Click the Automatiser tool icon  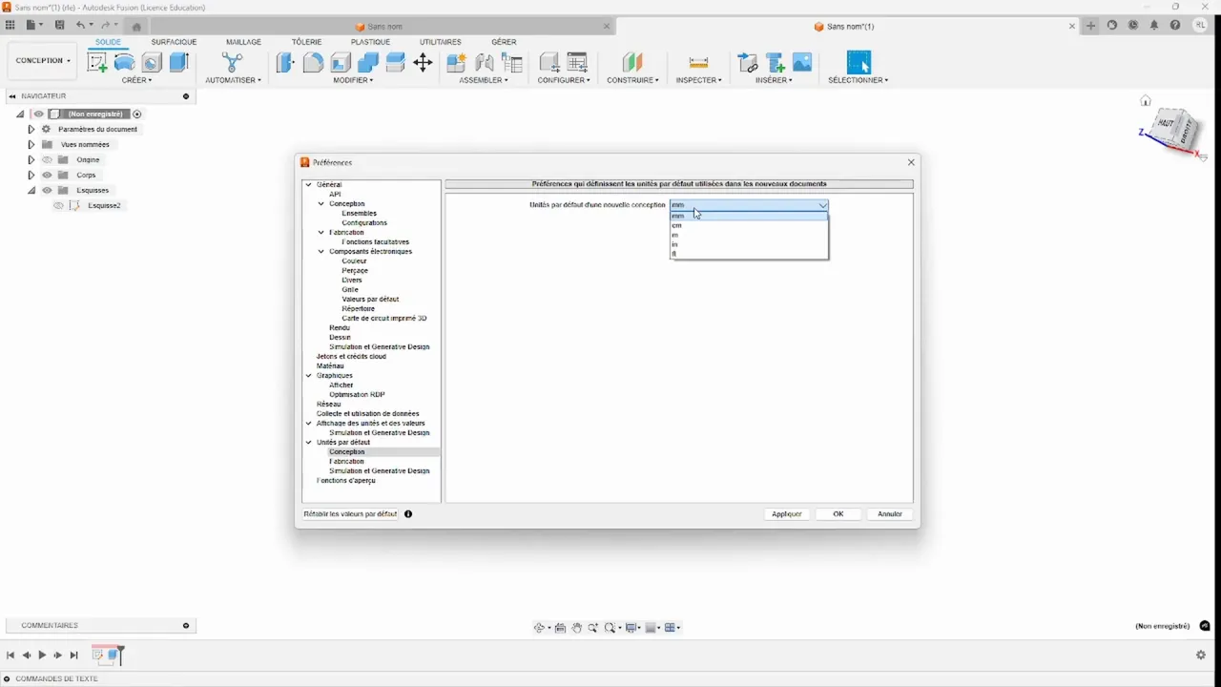pos(233,63)
